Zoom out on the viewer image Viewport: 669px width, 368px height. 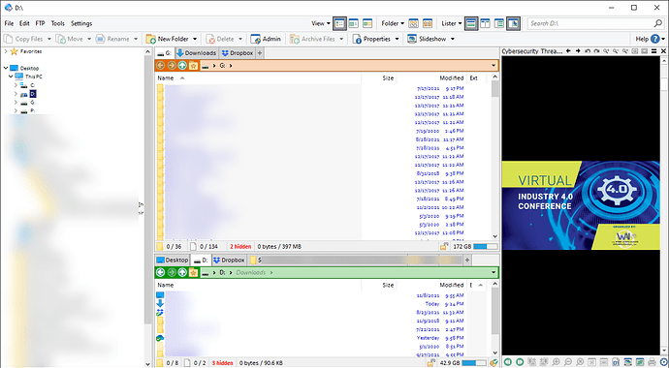pos(568,362)
